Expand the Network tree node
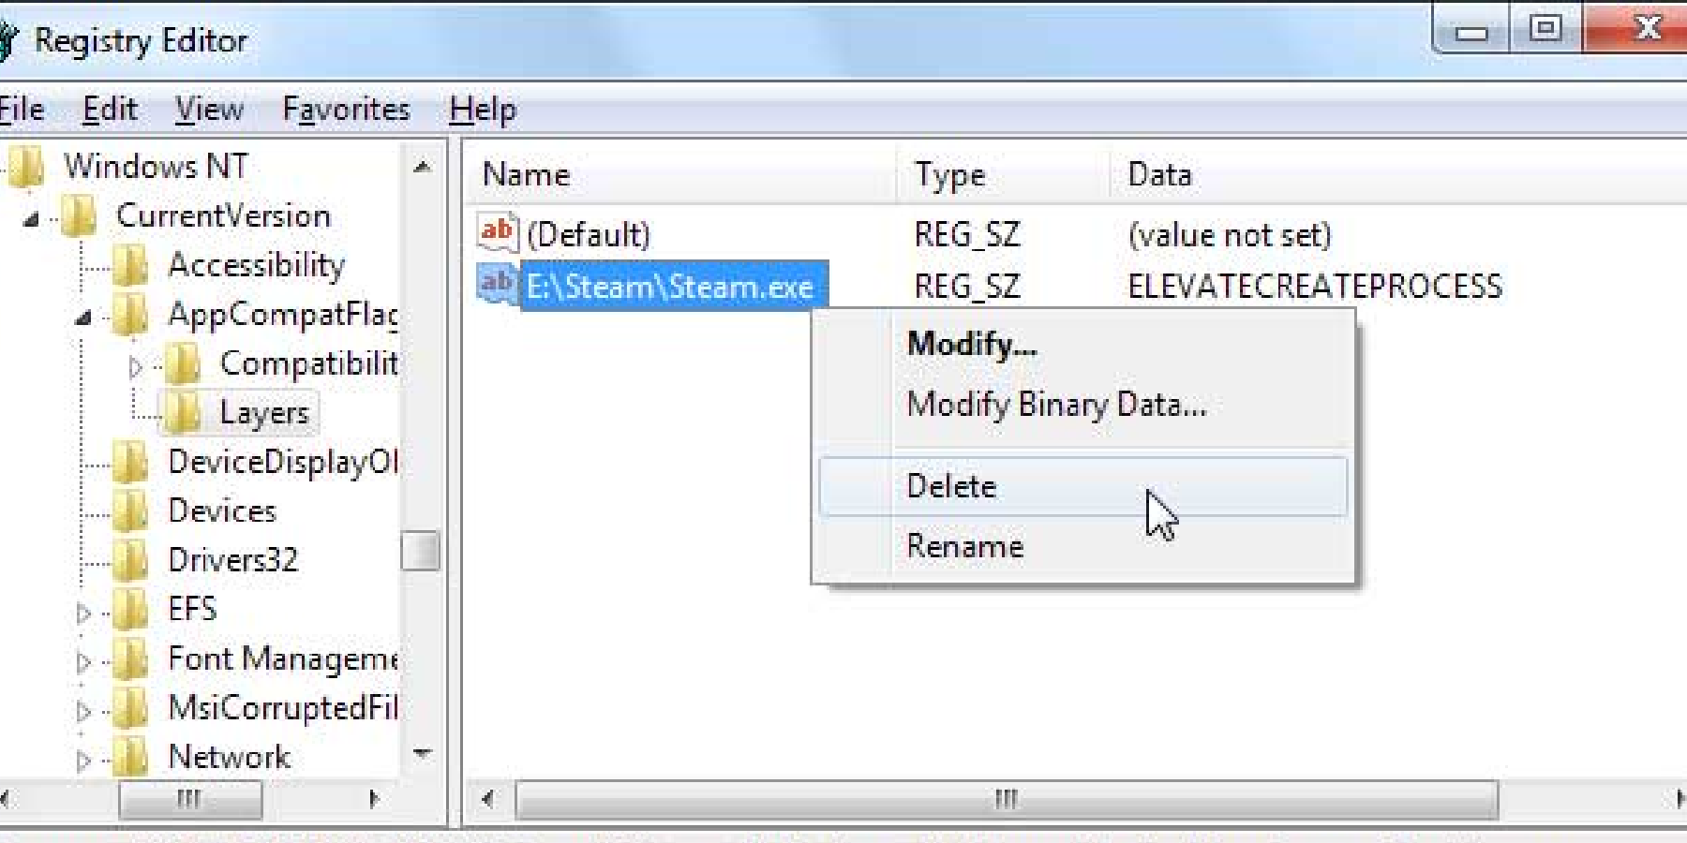Viewport: 1687px width, 843px height. (x=83, y=760)
